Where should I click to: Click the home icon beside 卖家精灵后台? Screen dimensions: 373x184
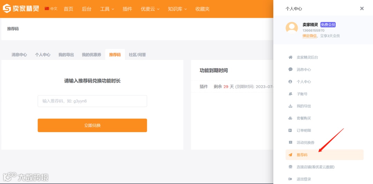pyautogui.click(x=290, y=57)
